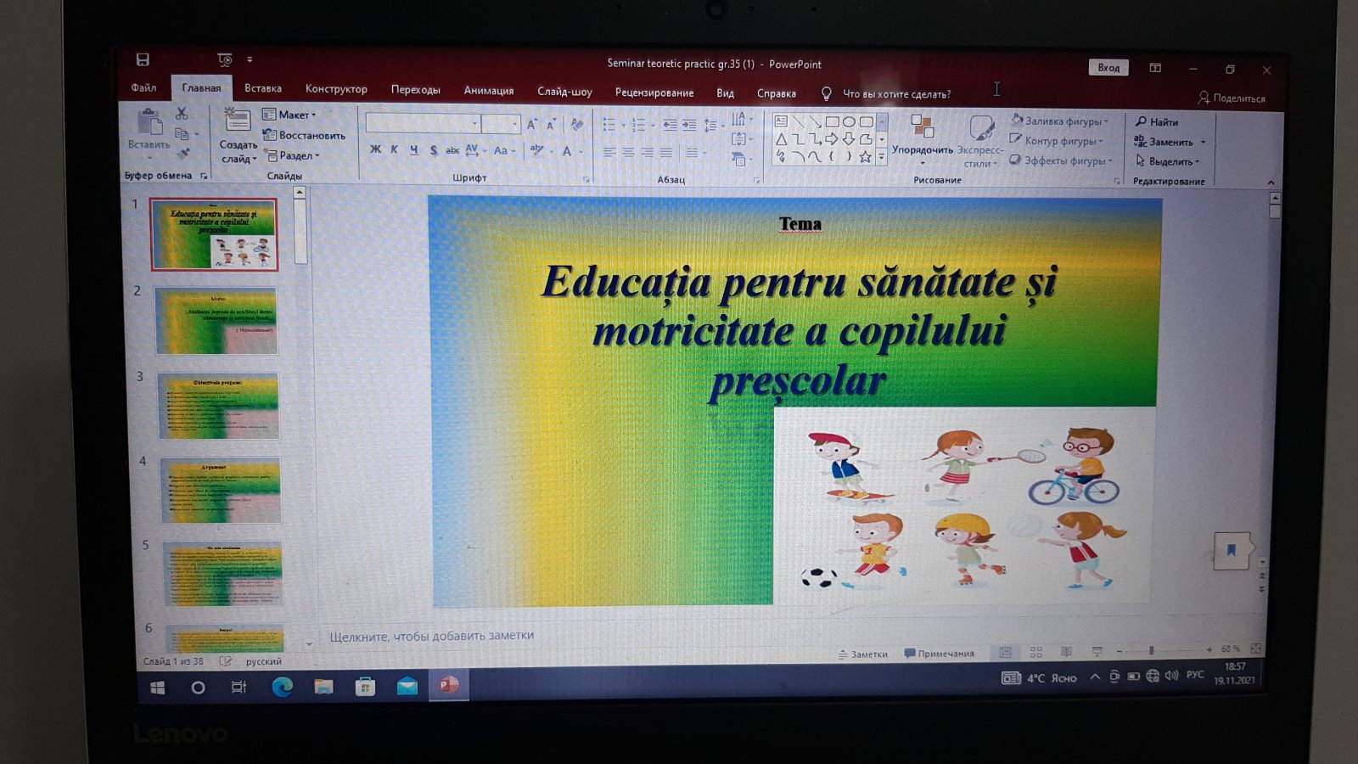
Task: Expand the Макет layout dropdown
Action: (289, 115)
